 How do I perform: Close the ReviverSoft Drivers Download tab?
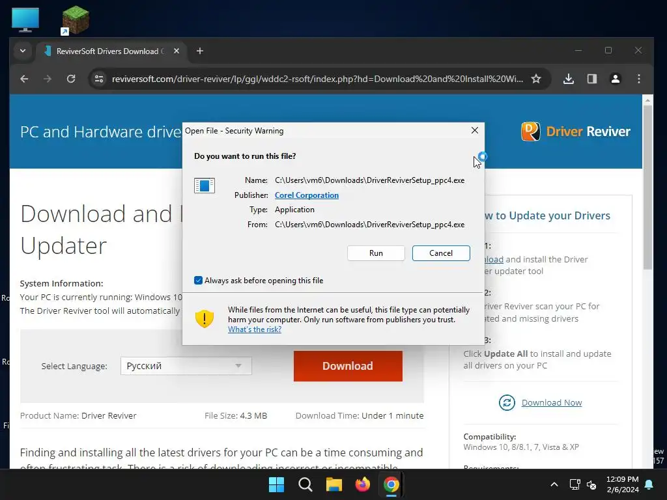pyautogui.click(x=177, y=51)
